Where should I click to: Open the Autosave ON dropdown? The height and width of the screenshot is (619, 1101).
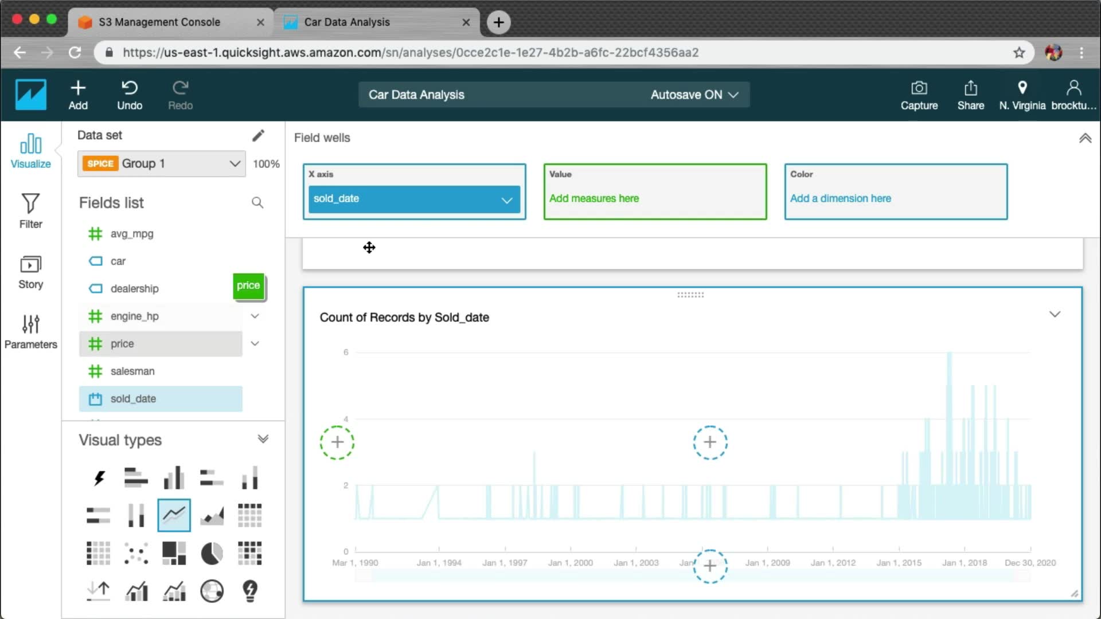coord(694,95)
